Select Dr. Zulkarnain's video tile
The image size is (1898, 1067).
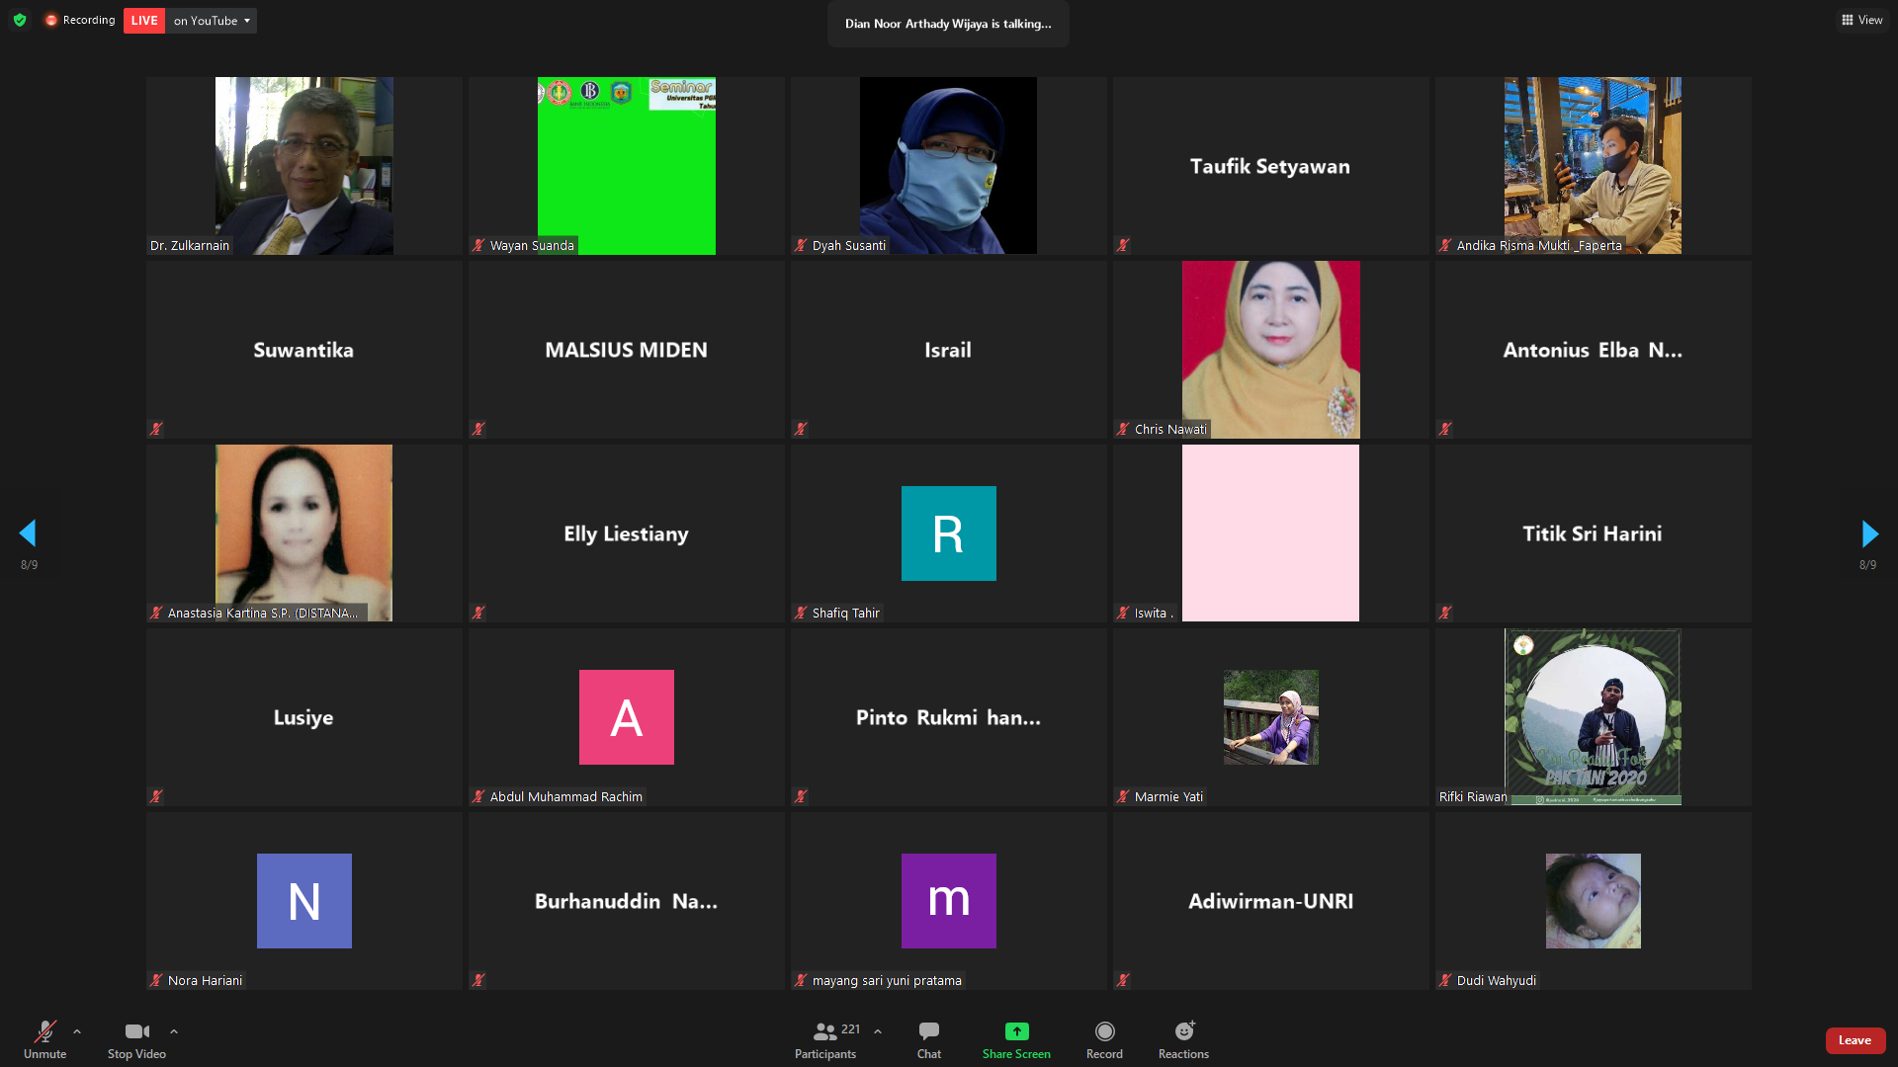(x=304, y=165)
